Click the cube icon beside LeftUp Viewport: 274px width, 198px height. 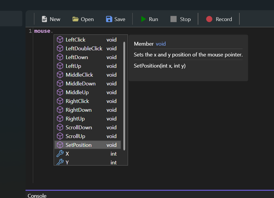60,66
